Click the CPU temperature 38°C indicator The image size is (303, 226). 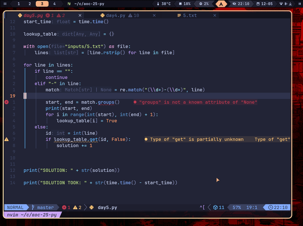click(164, 4)
